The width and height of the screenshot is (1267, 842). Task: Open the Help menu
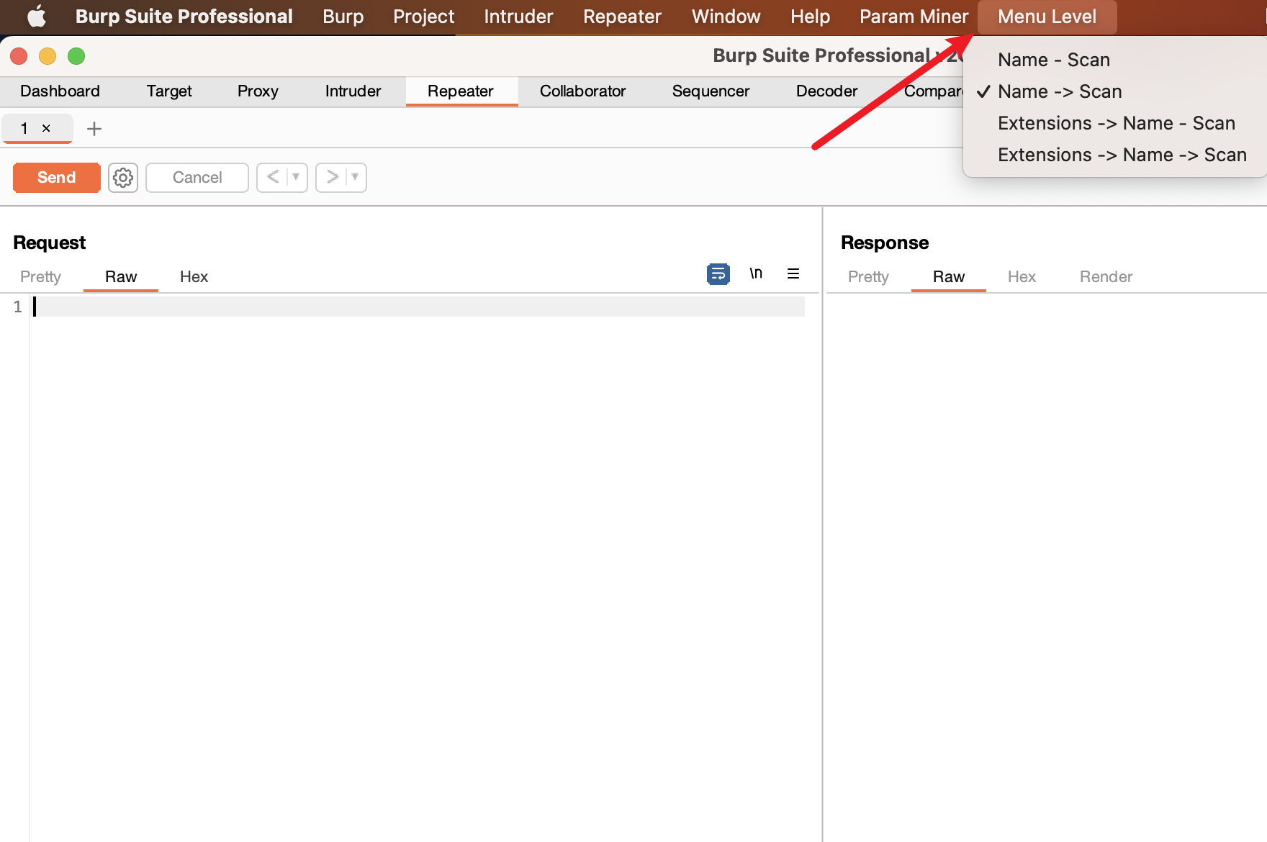pyautogui.click(x=810, y=17)
